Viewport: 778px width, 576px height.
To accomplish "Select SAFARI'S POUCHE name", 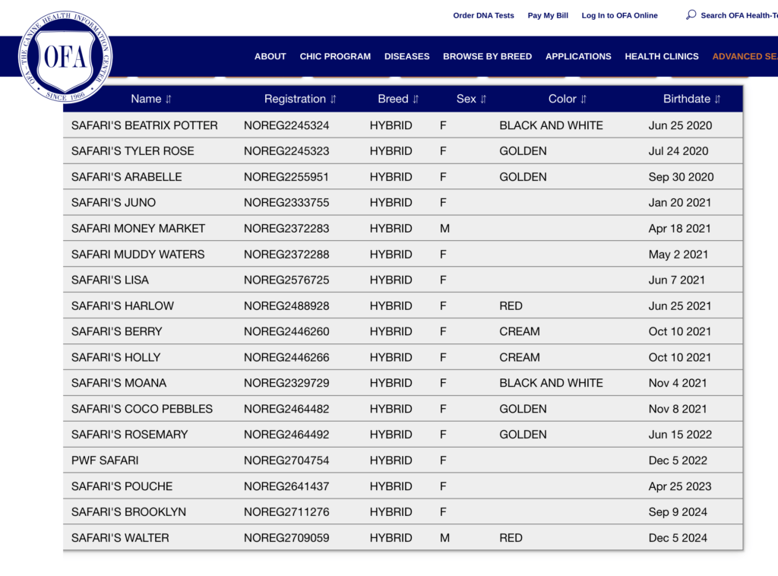I will (x=122, y=486).
